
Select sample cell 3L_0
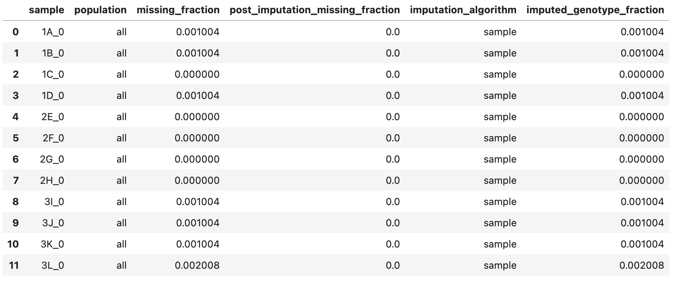click(x=53, y=265)
